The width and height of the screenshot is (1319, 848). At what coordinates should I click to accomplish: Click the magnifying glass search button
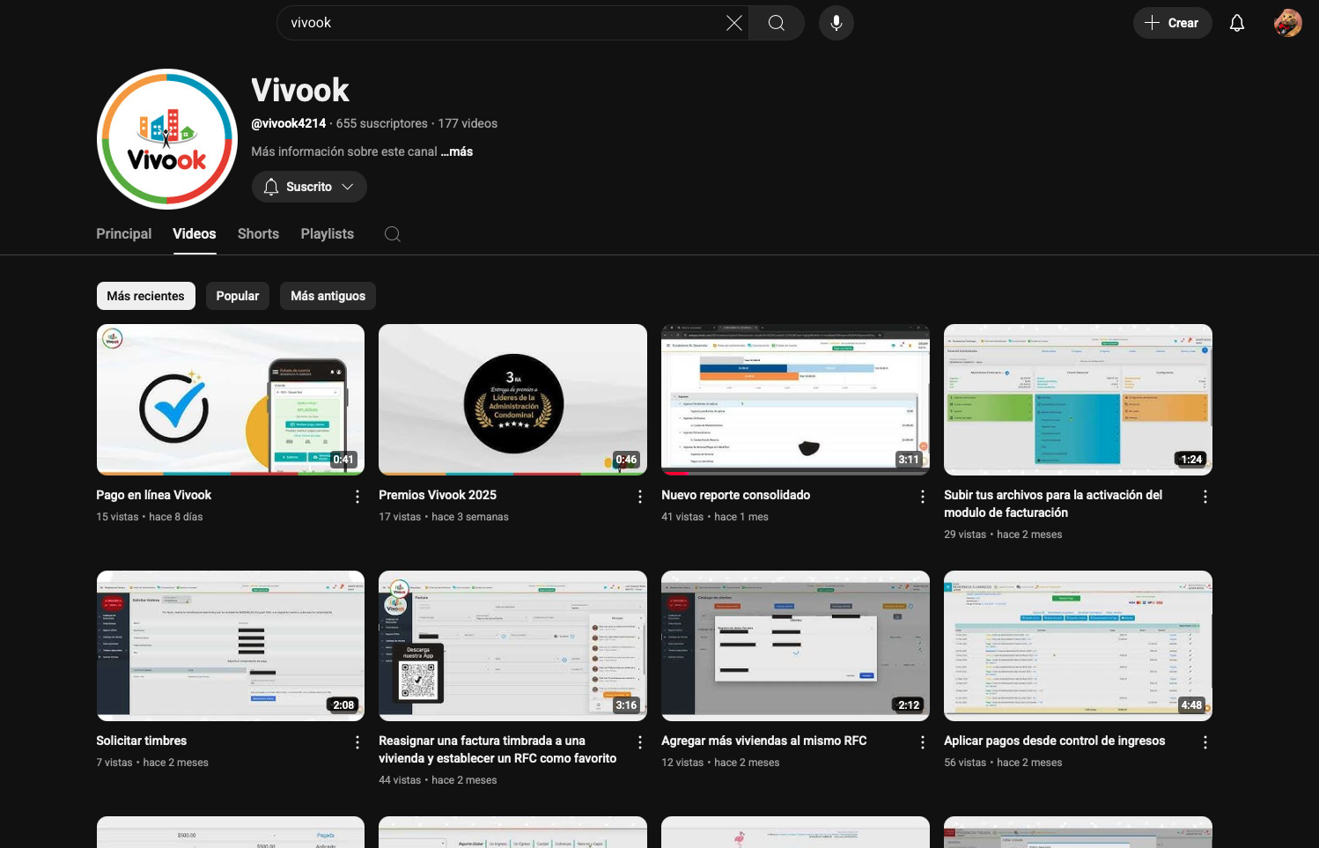point(776,23)
